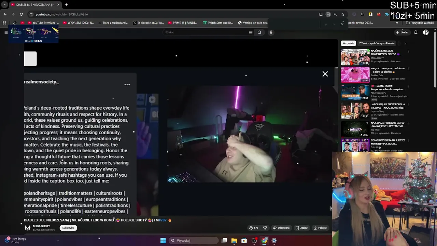Viewport: 437px width, 246px height.
Task: Open the Task View taskbar icon
Action: [x=224, y=241]
